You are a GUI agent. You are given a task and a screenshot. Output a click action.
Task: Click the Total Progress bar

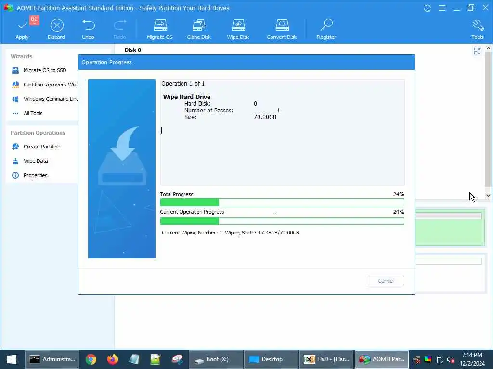[282, 202]
